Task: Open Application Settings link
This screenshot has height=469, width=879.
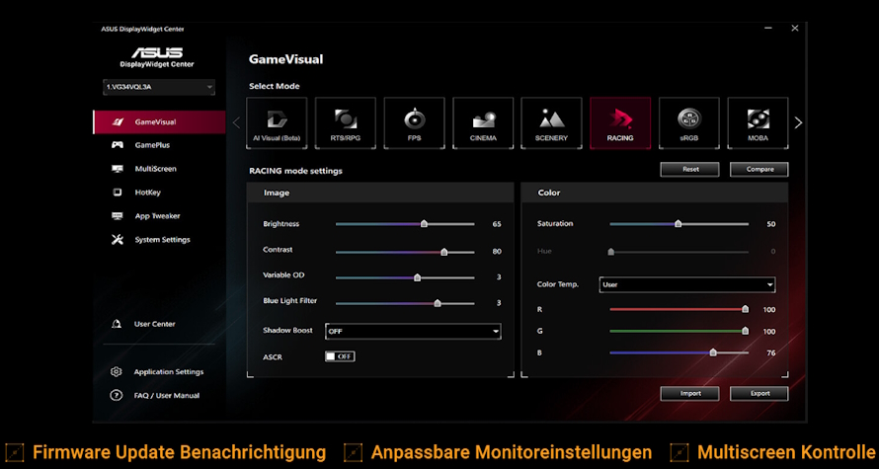Action: tap(169, 372)
